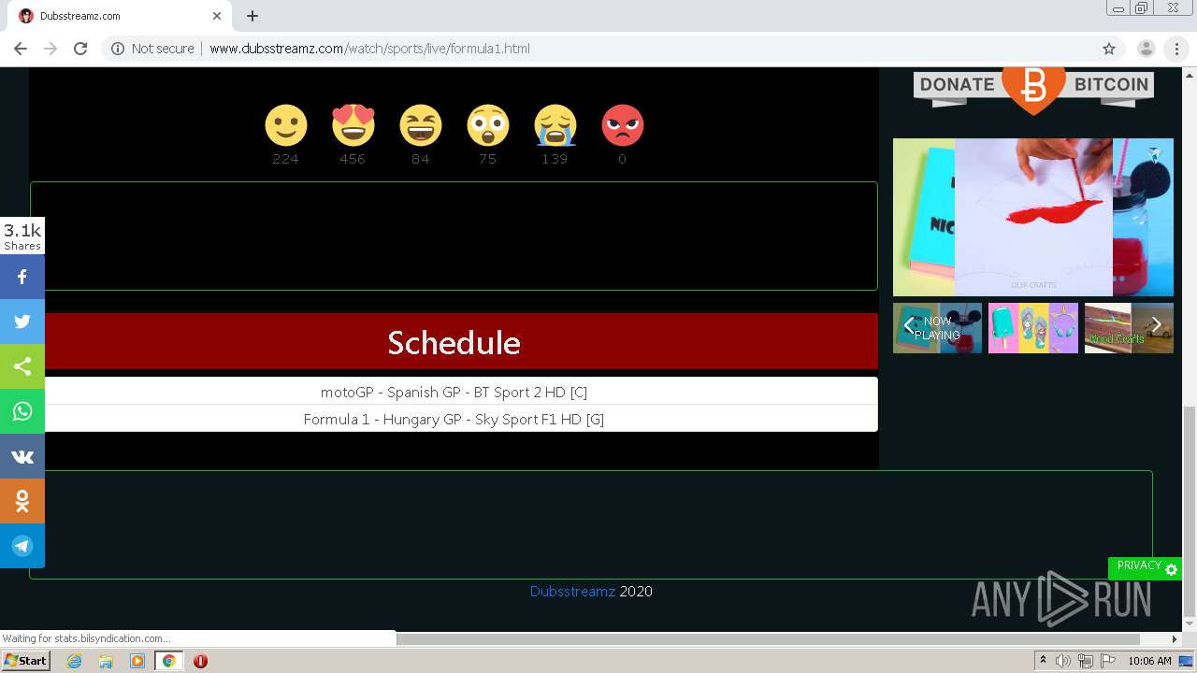
Task: Show the next video in the playlist
Action: click(1156, 325)
